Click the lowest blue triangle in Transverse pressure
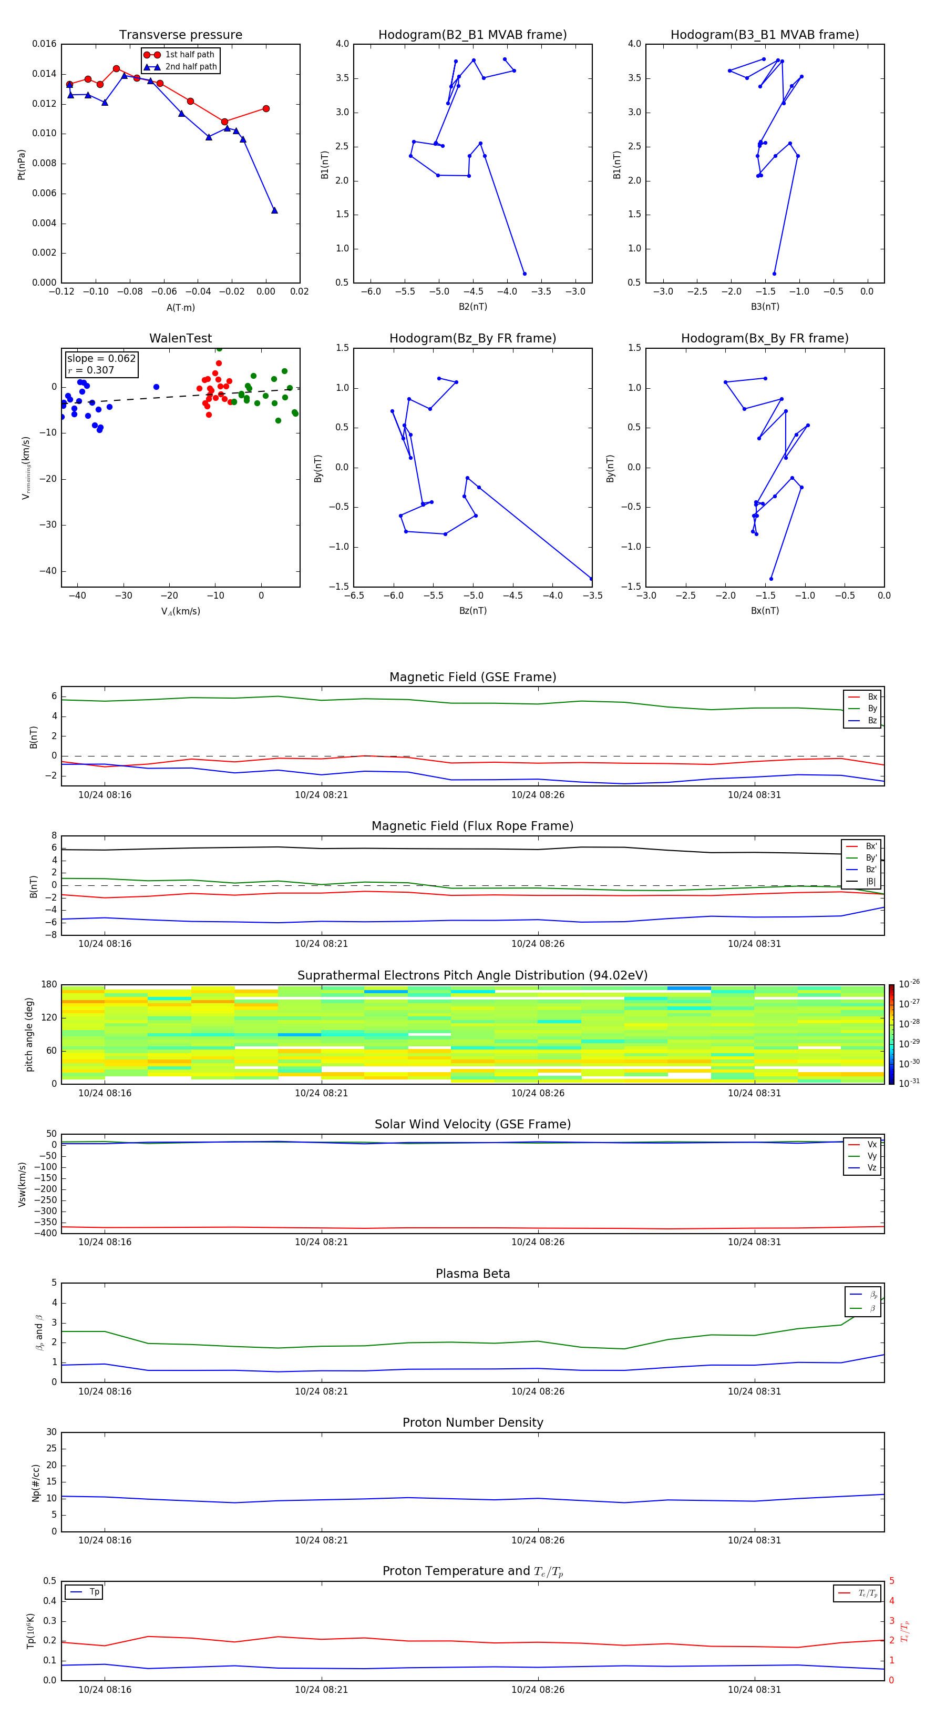 [x=274, y=210]
